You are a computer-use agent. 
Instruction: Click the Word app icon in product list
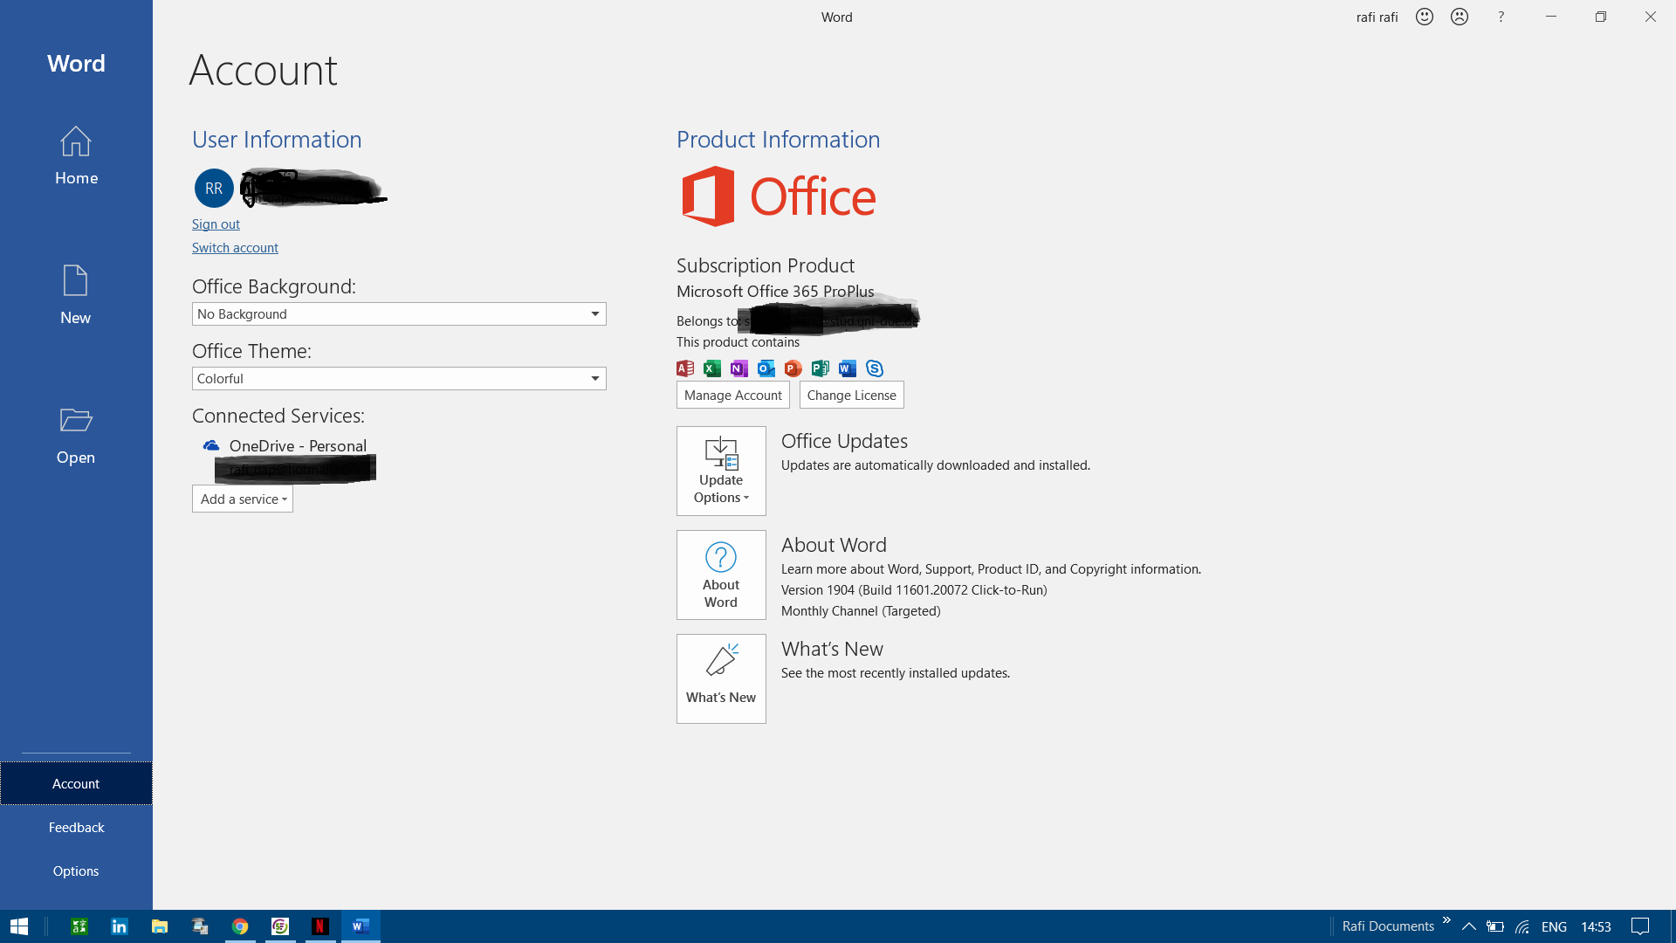(848, 368)
